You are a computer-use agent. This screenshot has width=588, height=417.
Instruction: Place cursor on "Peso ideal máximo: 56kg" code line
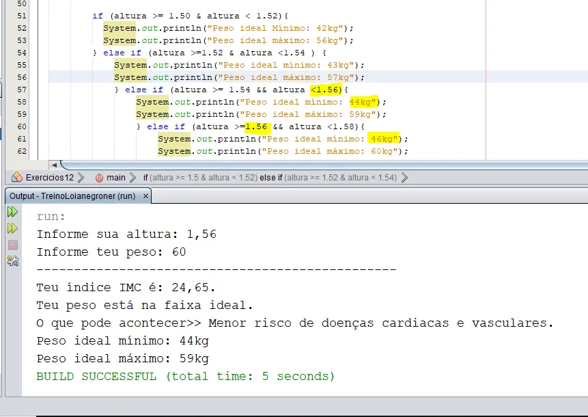coord(228,40)
